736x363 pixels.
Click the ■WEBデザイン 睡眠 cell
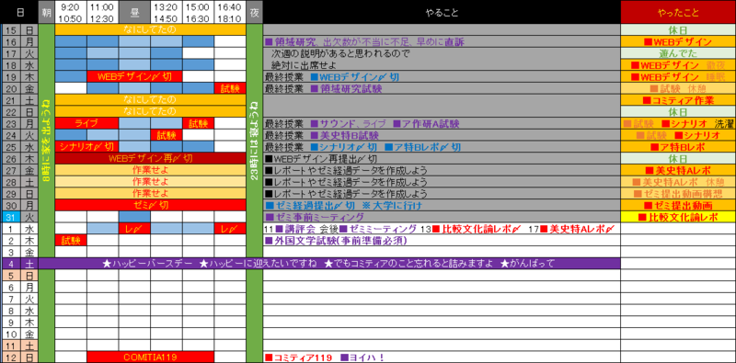point(678,76)
